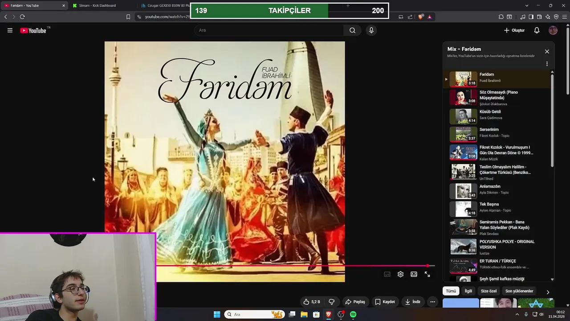570x321 pixels.
Task: Play Teslim Olmayalım Halilim playlist item
Action: click(498, 172)
